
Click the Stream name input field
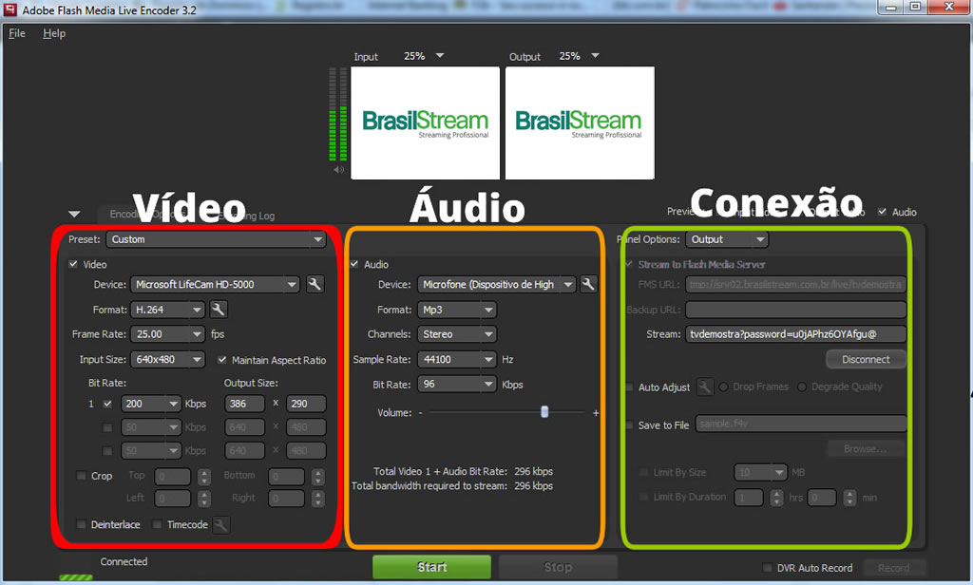[795, 333]
